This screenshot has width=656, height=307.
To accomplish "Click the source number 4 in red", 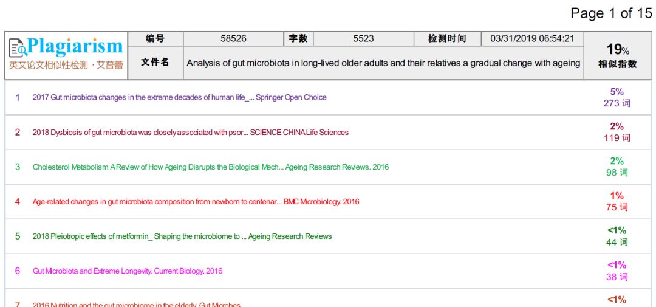I will click(x=18, y=202).
